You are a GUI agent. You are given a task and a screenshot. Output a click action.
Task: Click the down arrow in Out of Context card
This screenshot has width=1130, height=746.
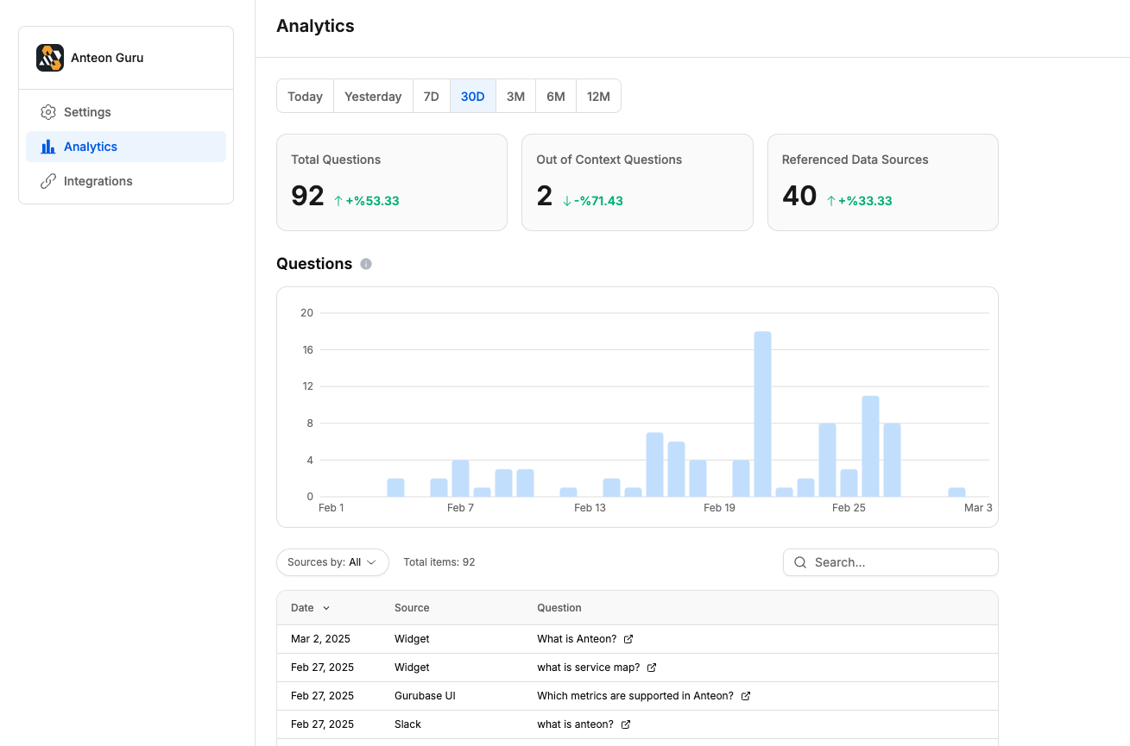[567, 201]
